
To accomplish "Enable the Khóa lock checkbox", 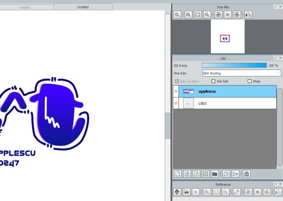I will point(250,81).
